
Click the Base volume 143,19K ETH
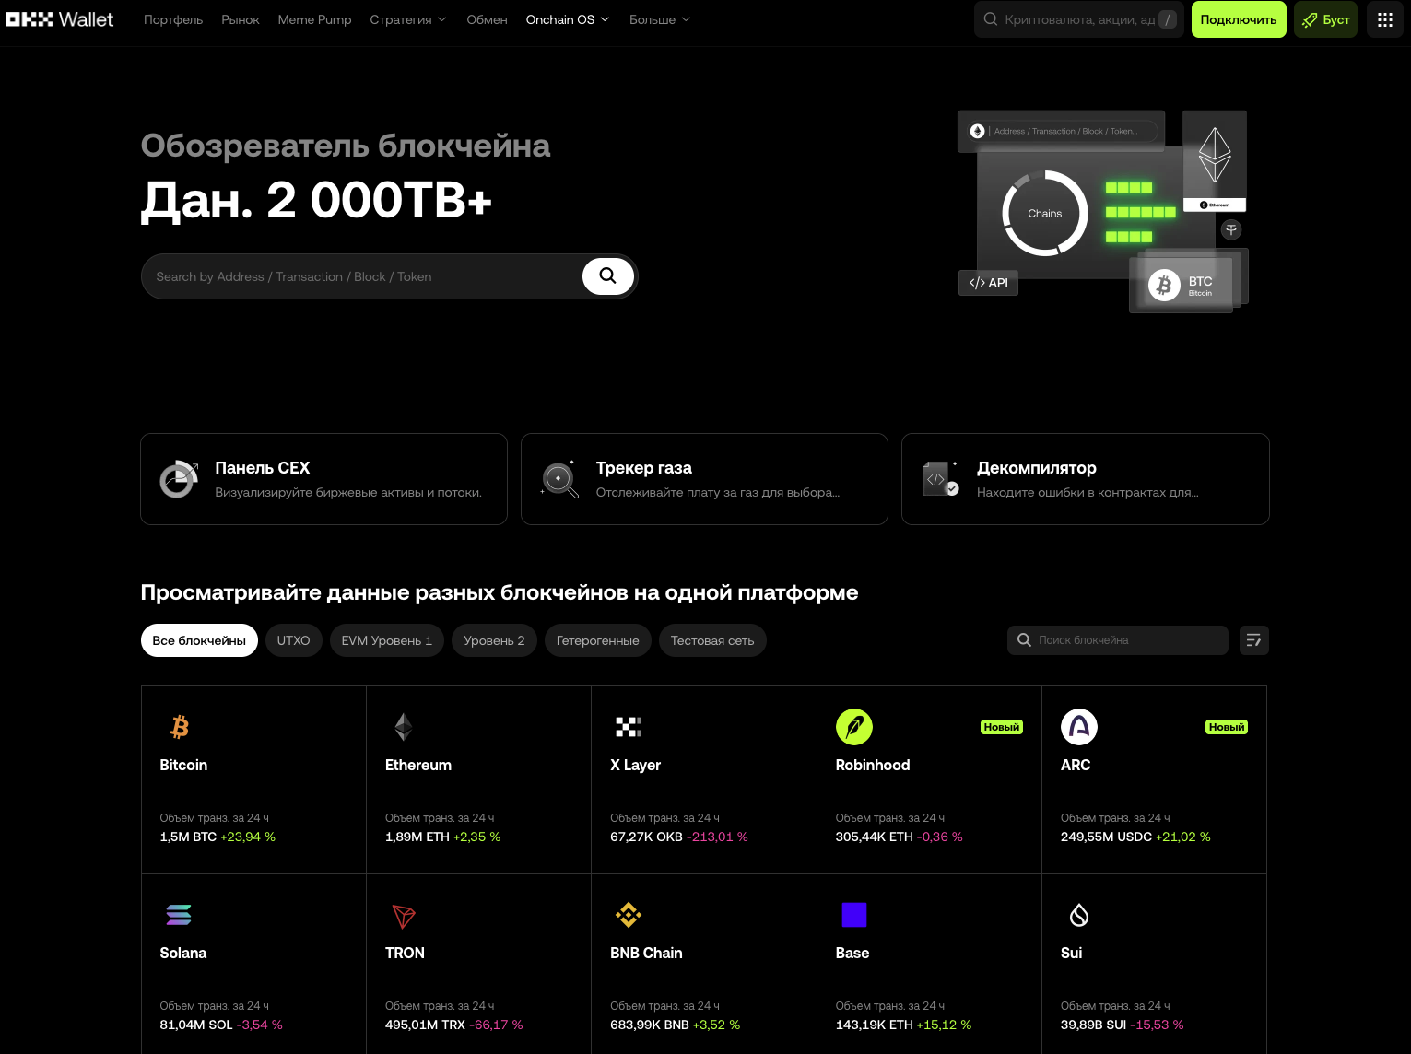click(875, 1025)
